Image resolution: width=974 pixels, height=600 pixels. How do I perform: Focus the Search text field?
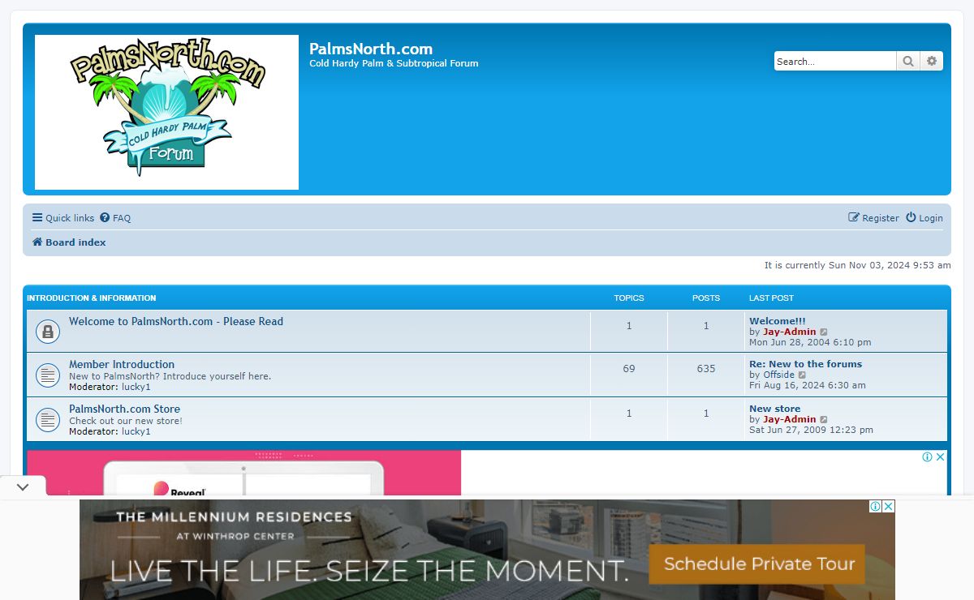coord(835,61)
